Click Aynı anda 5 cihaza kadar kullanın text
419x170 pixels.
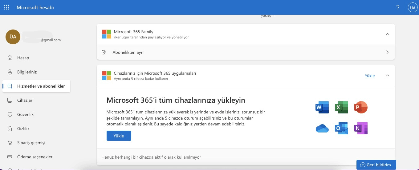[x=141, y=79]
